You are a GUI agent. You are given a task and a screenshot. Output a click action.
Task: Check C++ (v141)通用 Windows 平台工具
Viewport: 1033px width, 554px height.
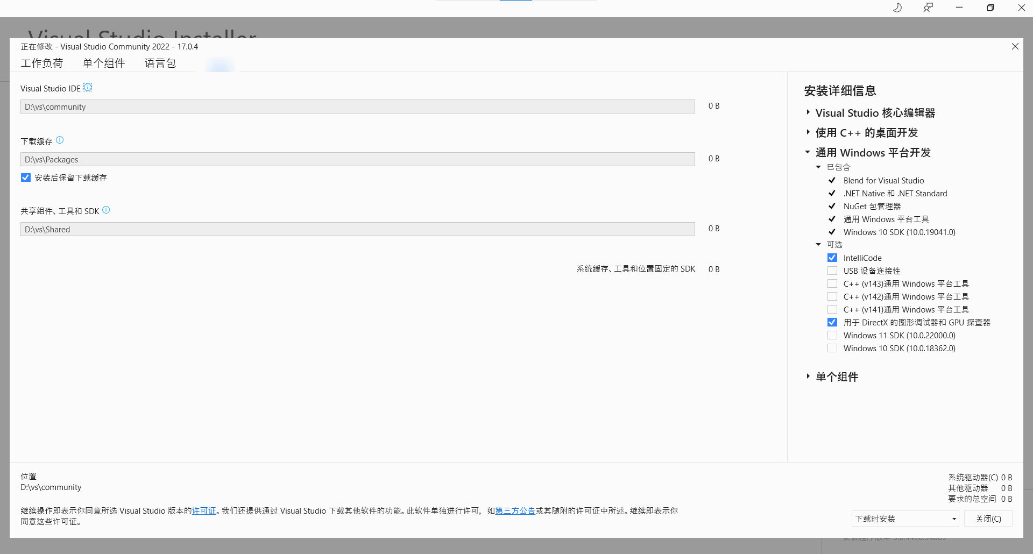tap(832, 309)
